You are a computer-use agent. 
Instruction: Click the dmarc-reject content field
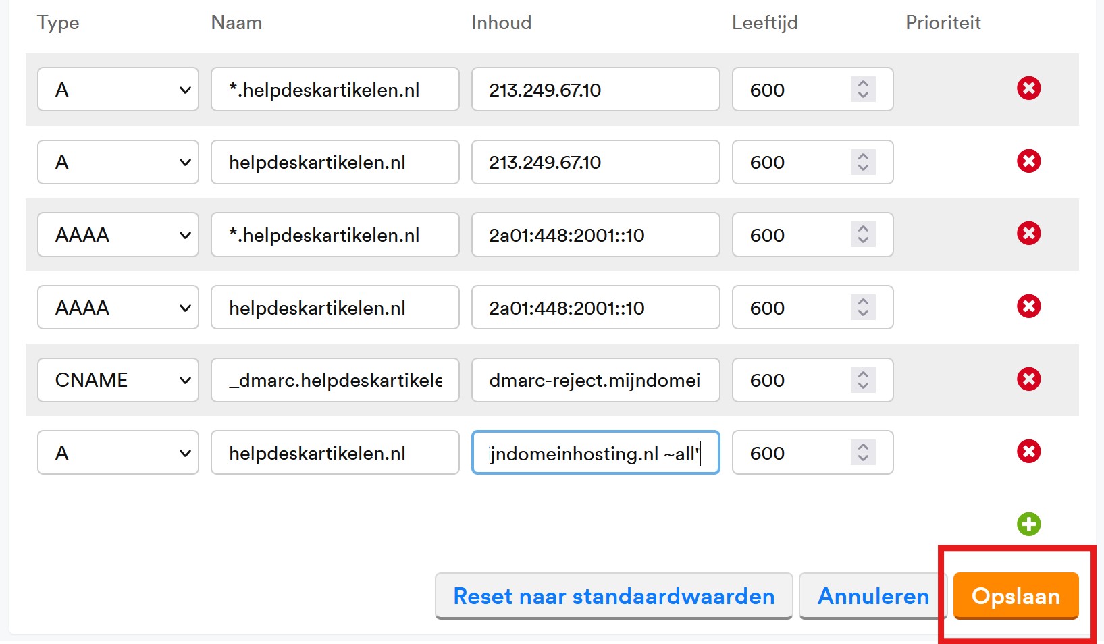coord(595,380)
